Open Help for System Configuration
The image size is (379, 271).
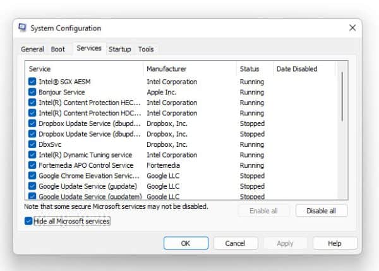coord(334,243)
